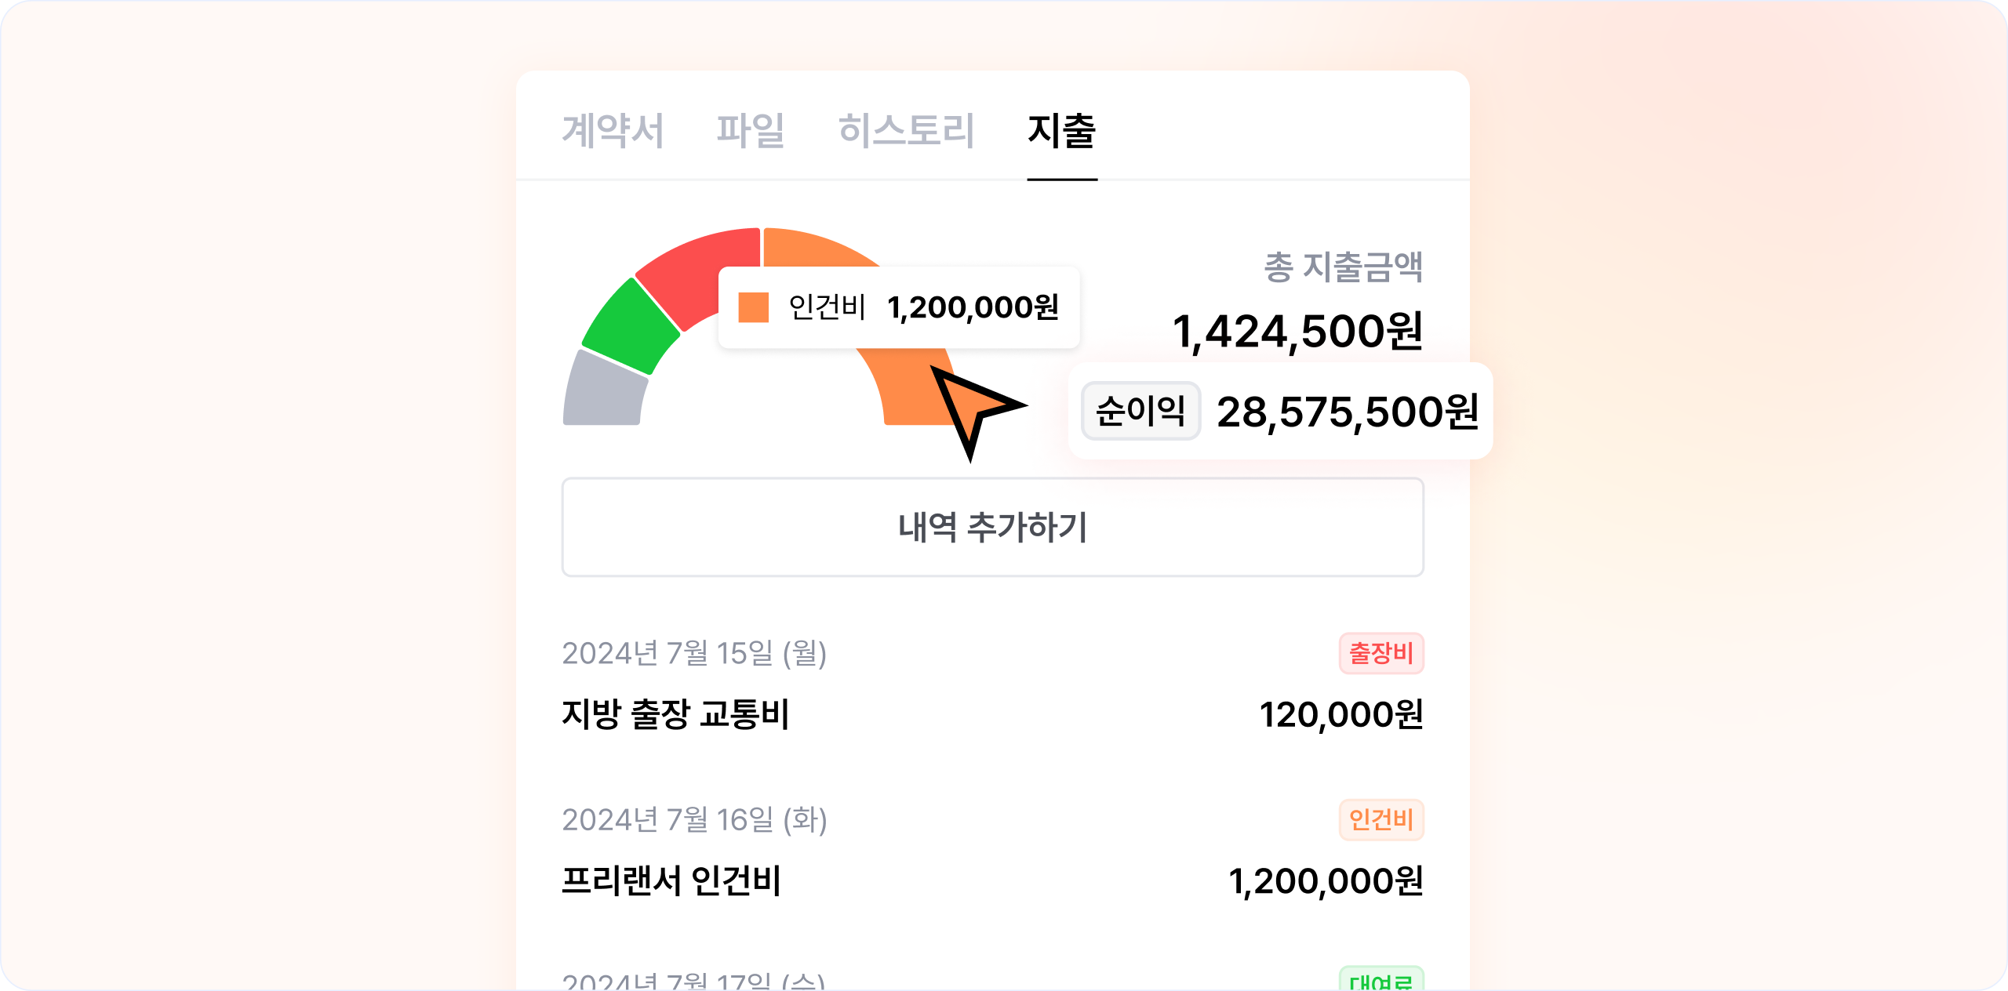The image size is (2008, 991).
Task: Click the orange 인건비 category tag
Action: coord(1381,819)
